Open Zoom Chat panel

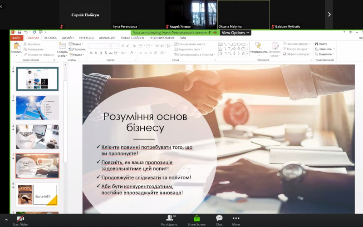click(219, 221)
